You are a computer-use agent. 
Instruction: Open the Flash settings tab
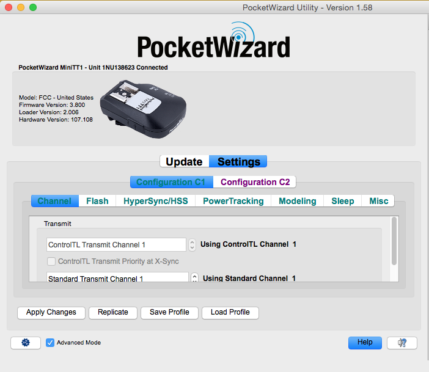tap(97, 201)
